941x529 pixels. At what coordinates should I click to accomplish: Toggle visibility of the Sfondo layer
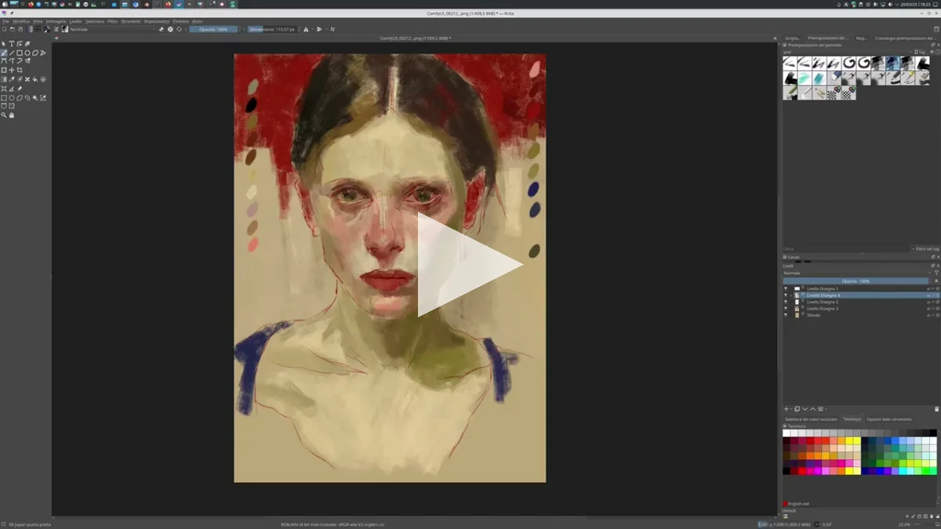(x=786, y=315)
